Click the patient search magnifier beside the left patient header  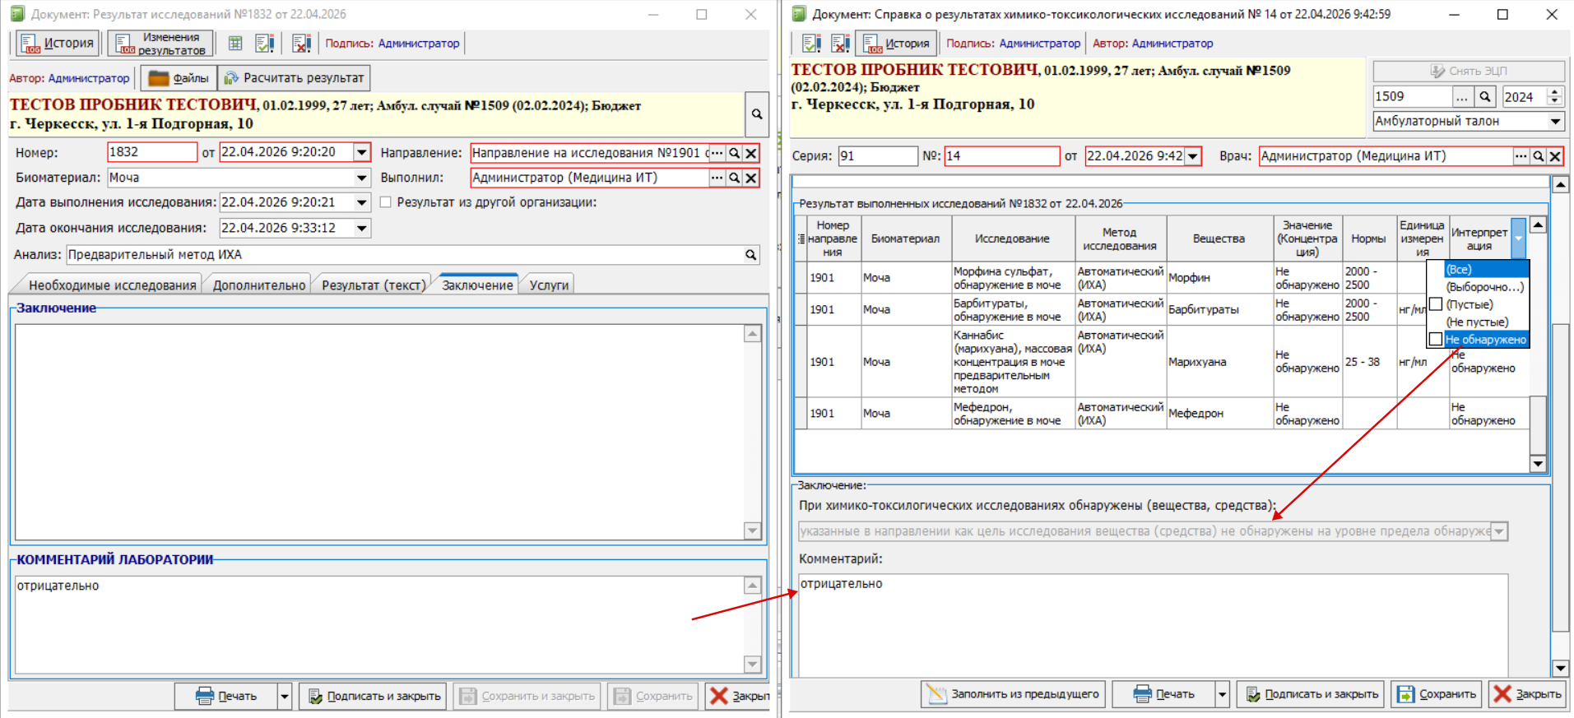point(756,114)
